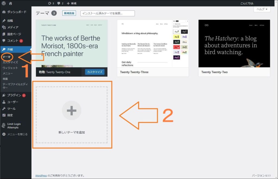Image resolution: width=278 pixels, height=179 pixels.
Task: Click the コメント badge showing 2
Action: 21,41
